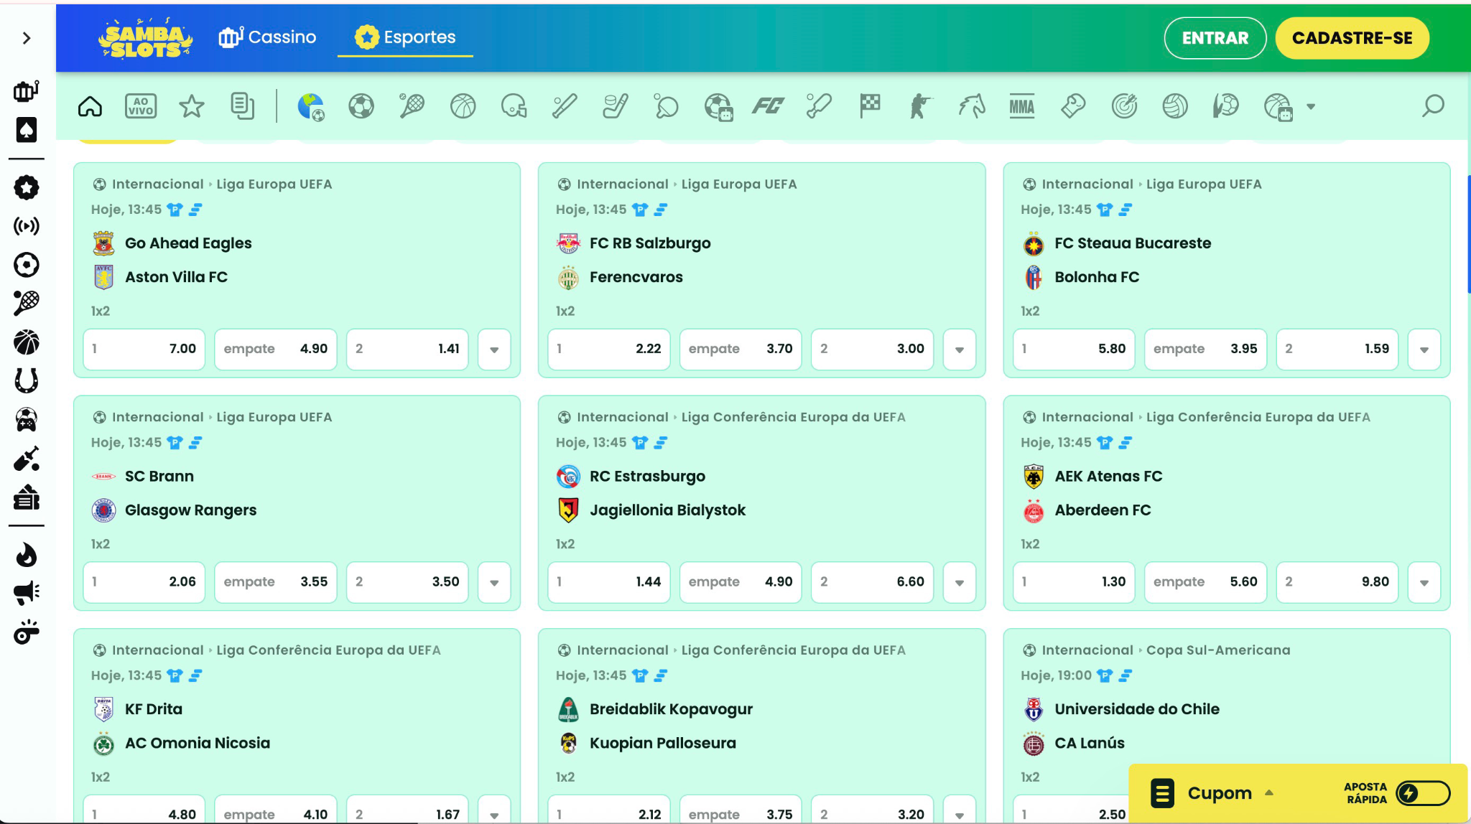Bet on FC Steaua Bucareste at 5.80
This screenshot has width=1471, height=824.
tap(1074, 350)
